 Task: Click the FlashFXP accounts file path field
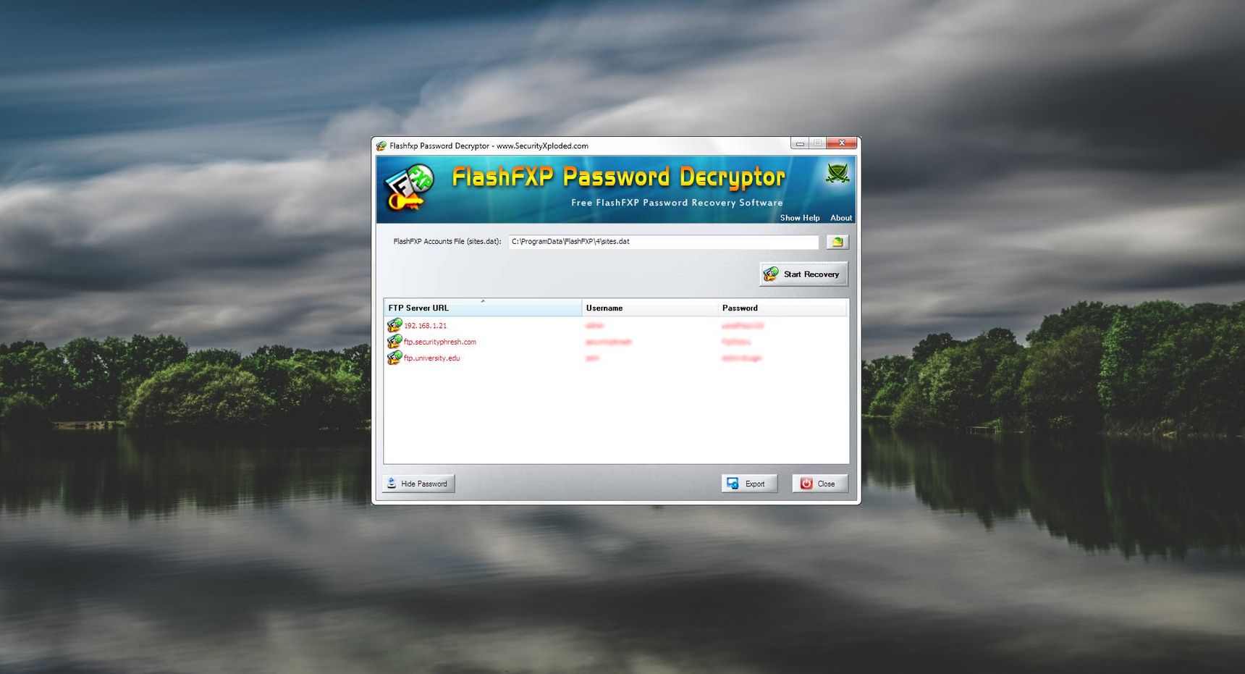[663, 242]
